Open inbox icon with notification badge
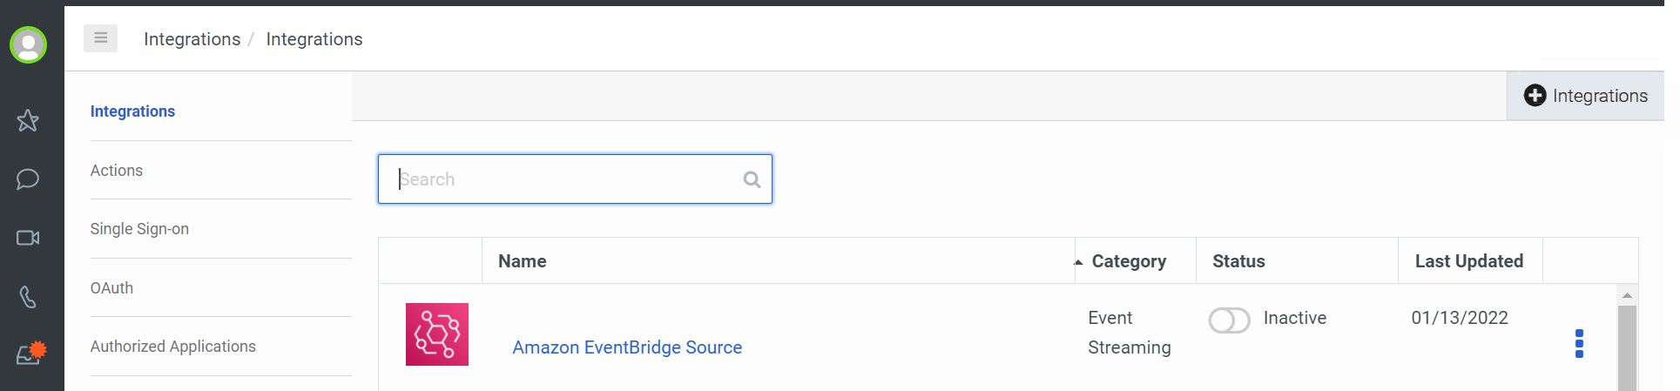This screenshot has height=391, width=1680. click(30, 354)
